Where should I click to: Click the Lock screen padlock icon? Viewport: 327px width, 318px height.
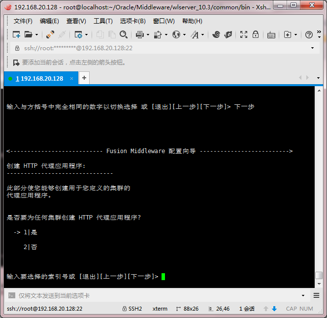coord(256,34)
